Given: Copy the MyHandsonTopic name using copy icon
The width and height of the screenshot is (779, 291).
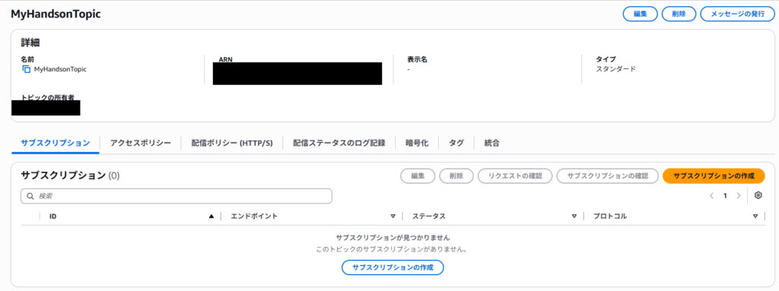Looking at the screenshot, I should [x=27, y=70].
